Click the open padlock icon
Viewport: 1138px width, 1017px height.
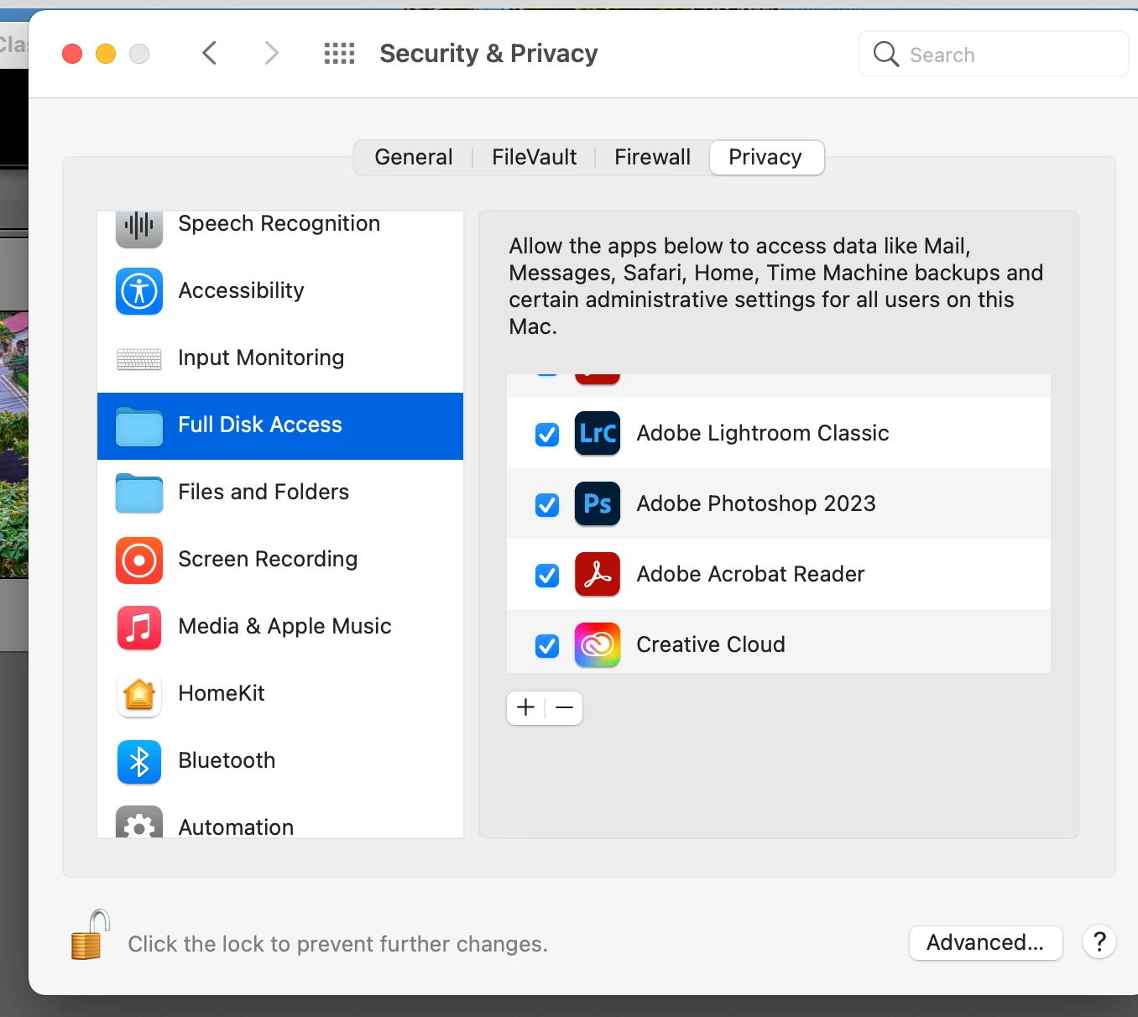coord(91,935)
